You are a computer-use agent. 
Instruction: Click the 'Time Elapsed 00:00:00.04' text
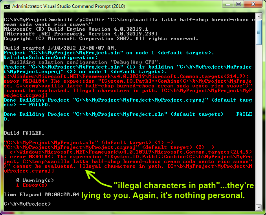(41, 195)
